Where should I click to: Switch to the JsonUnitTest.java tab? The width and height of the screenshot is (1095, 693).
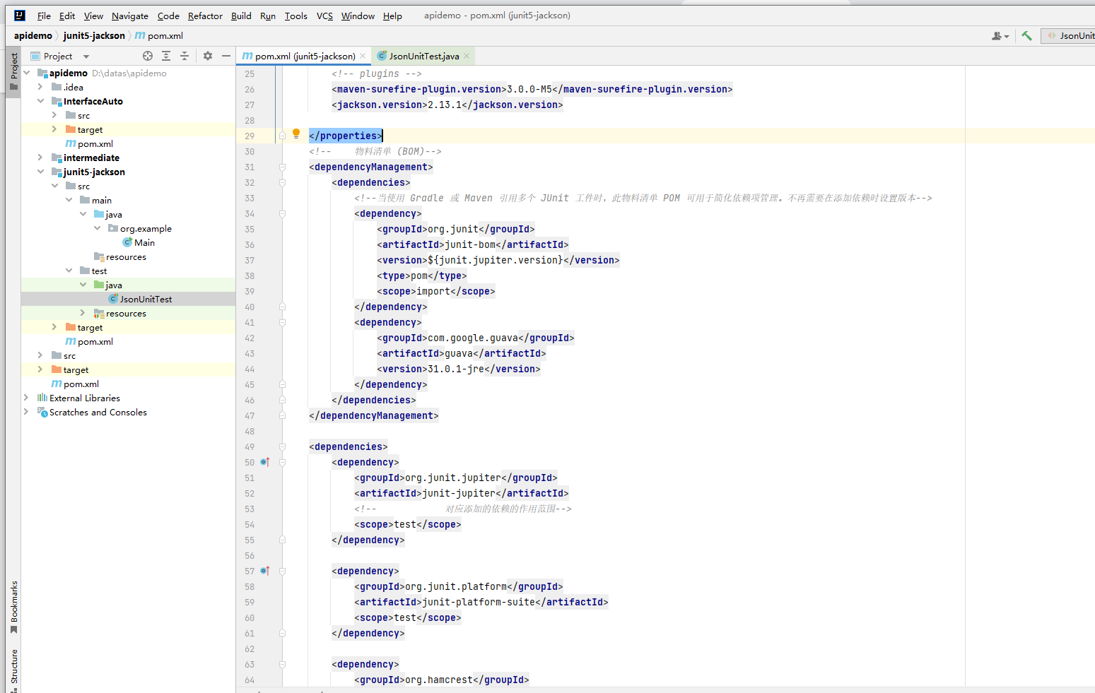[423, 56]
